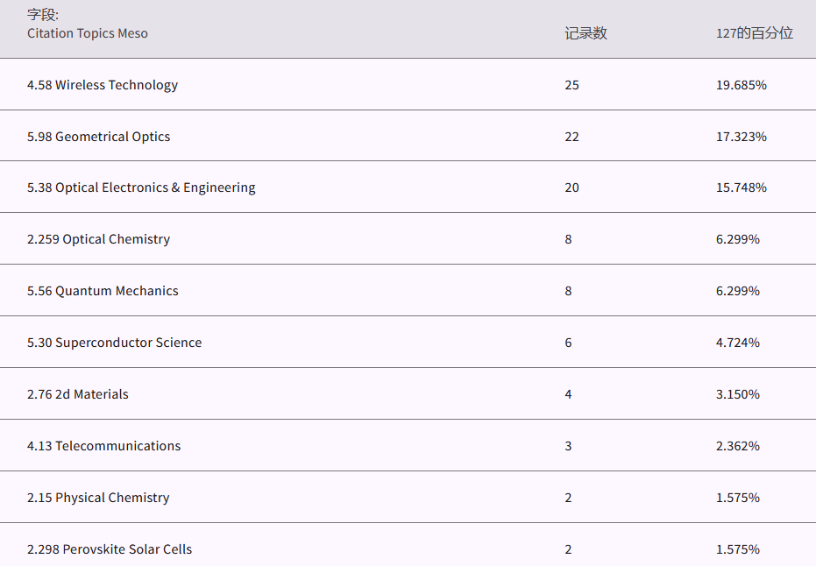This screenshot has height=566, width=816.
Task: Select the 5.56 Quantum Mechanics row
Action: pyautogui.click(x=103, y=291)
